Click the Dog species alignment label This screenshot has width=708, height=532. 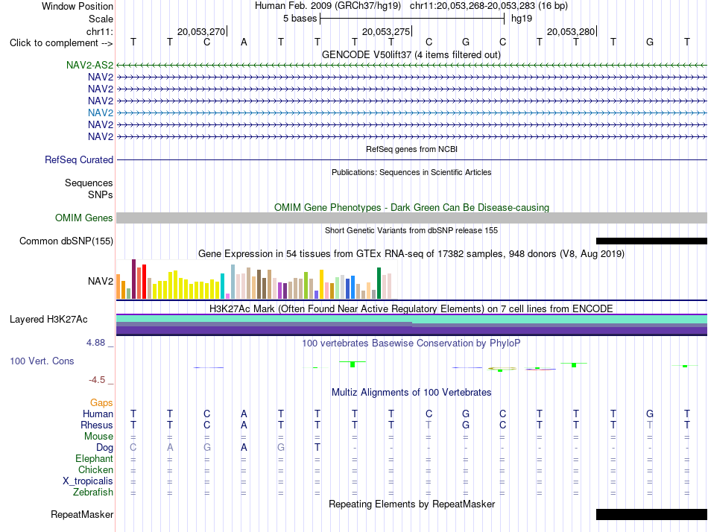click(104, 448)
